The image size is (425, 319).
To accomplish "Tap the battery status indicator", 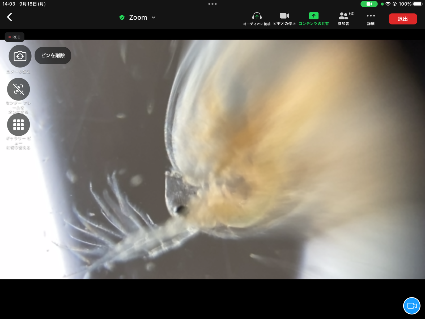I will click(417, 4).
